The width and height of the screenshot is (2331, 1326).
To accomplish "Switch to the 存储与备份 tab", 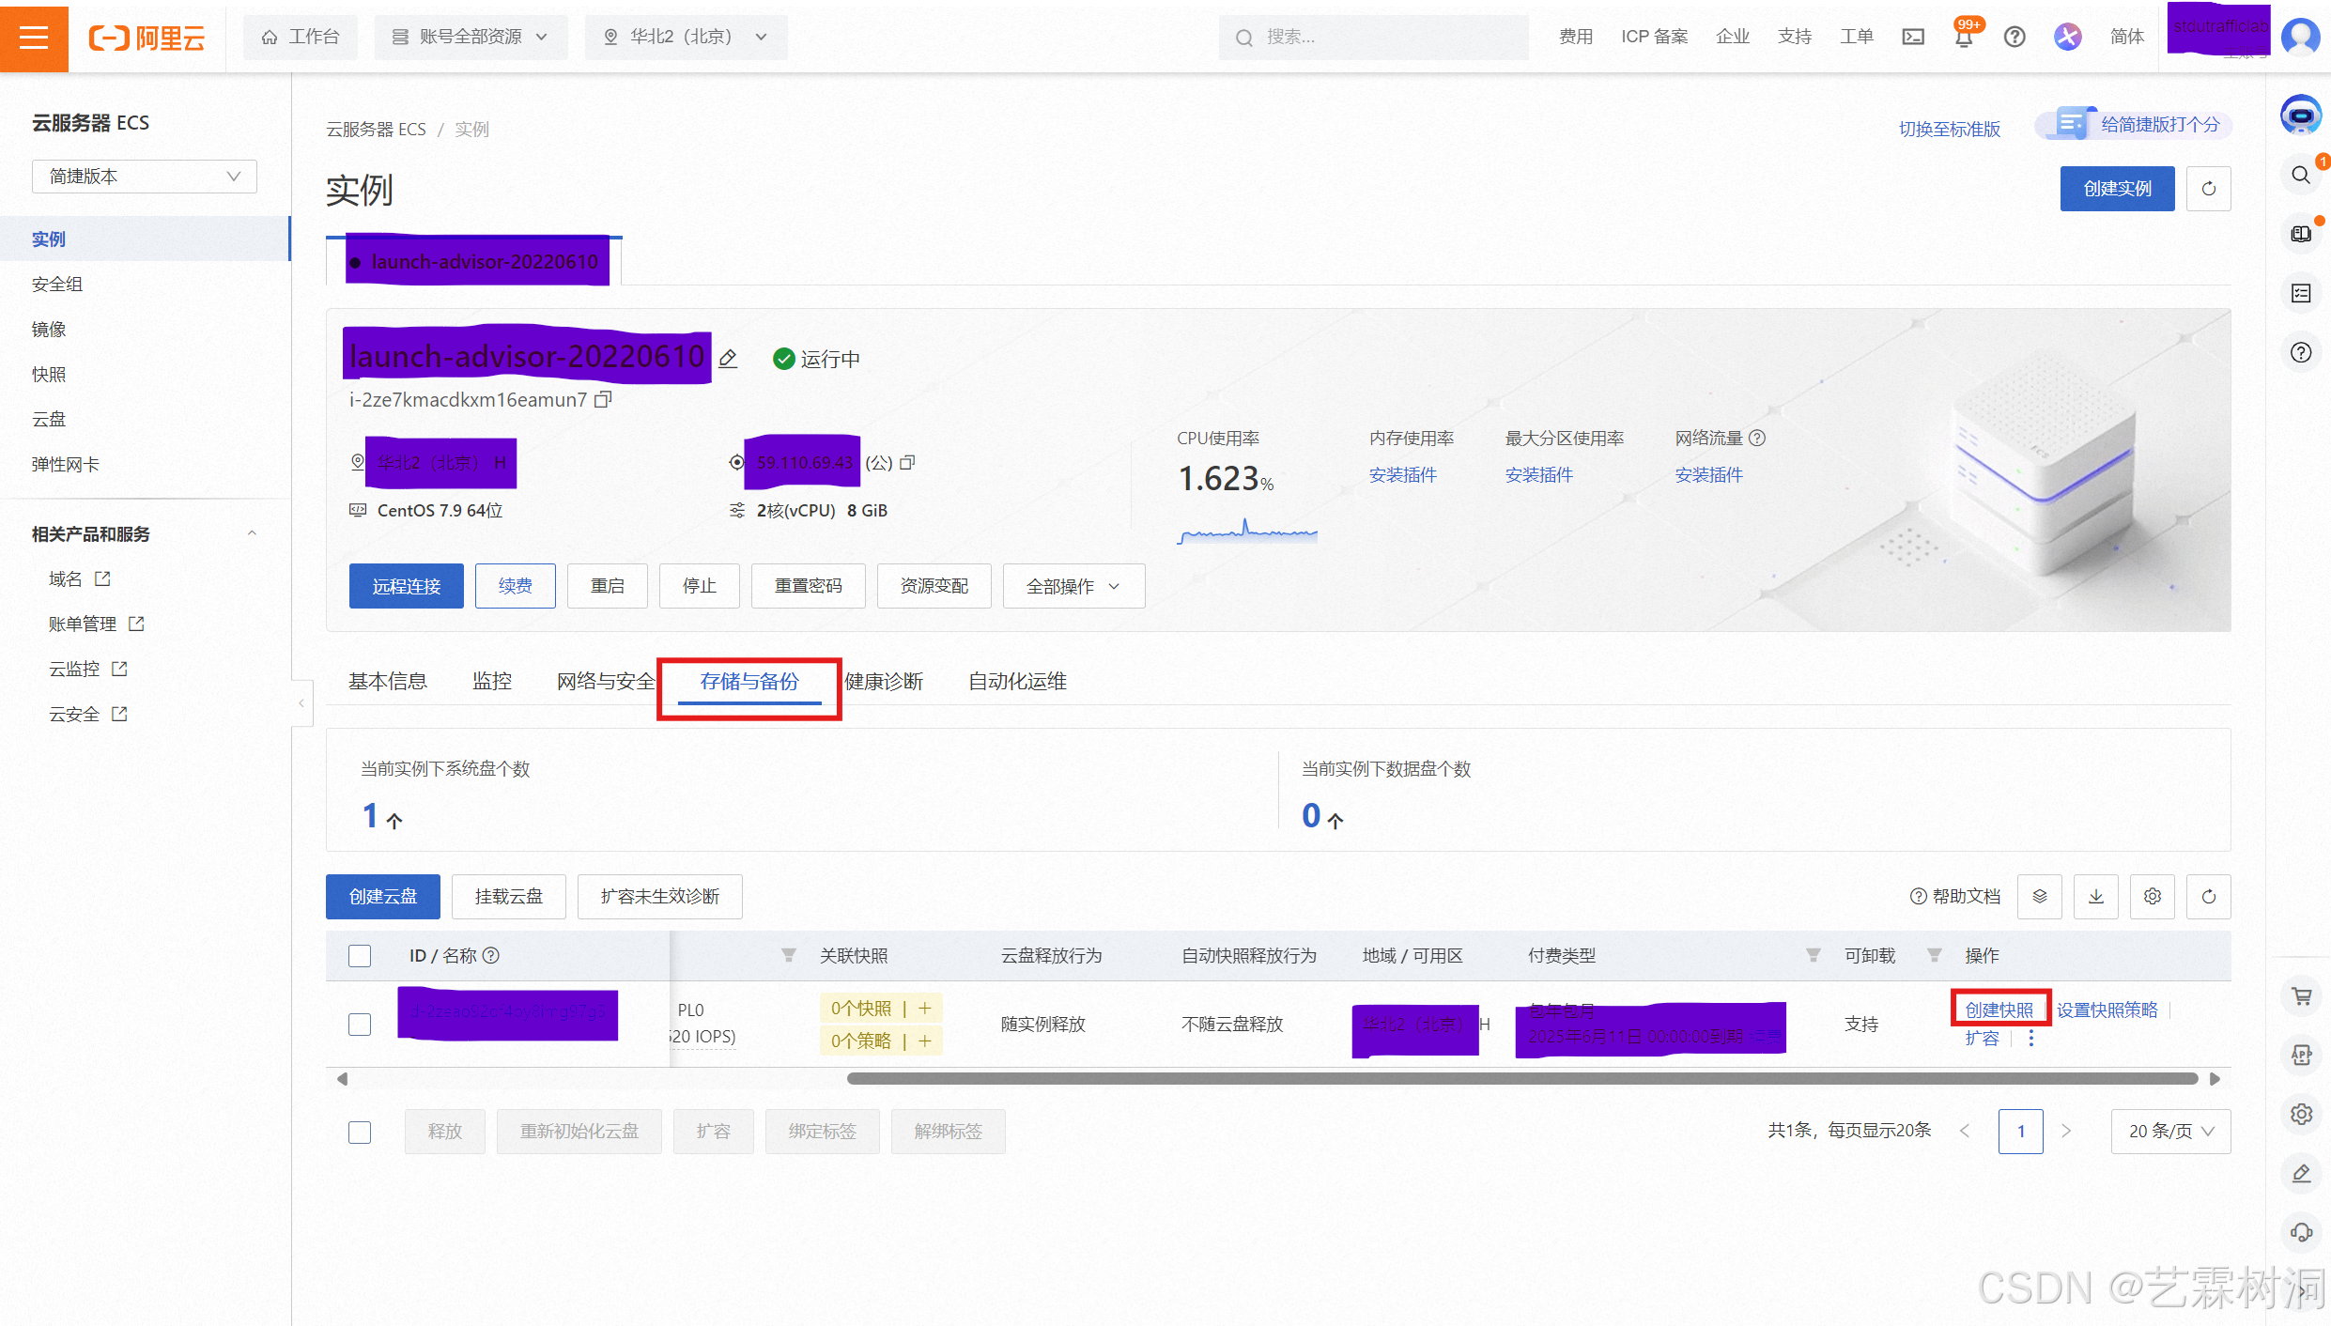I will click(749, 682).
